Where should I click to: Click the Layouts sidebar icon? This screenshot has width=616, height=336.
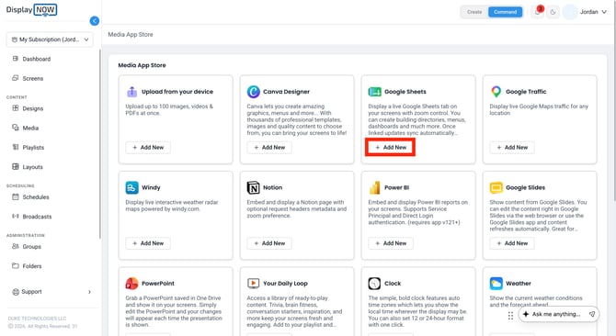[x=16, y=167]
